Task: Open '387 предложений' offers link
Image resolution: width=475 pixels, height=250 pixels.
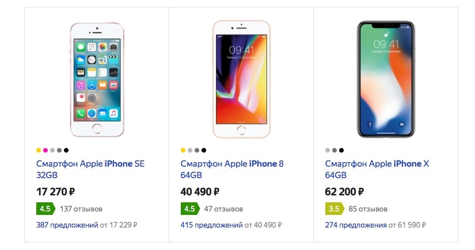Action: (67, 225)
